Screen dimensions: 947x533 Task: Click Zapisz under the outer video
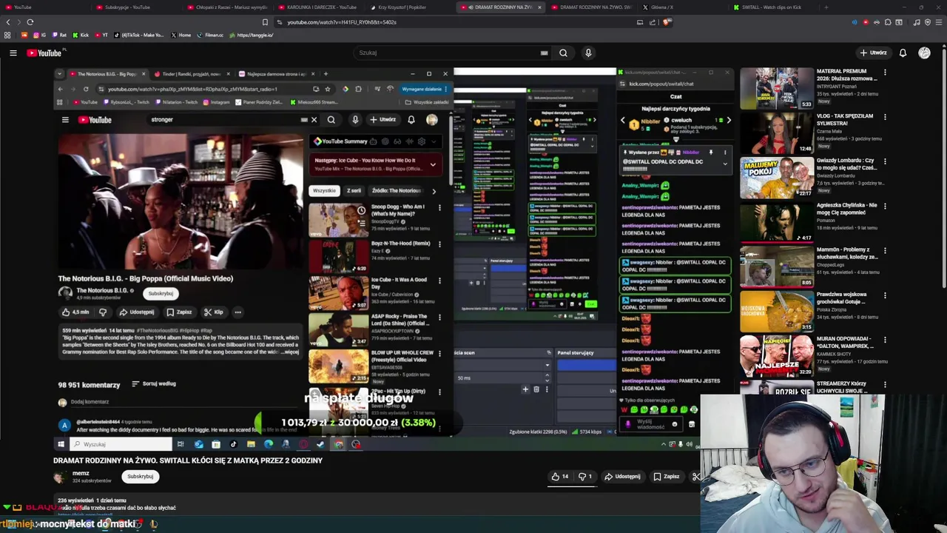666,477
